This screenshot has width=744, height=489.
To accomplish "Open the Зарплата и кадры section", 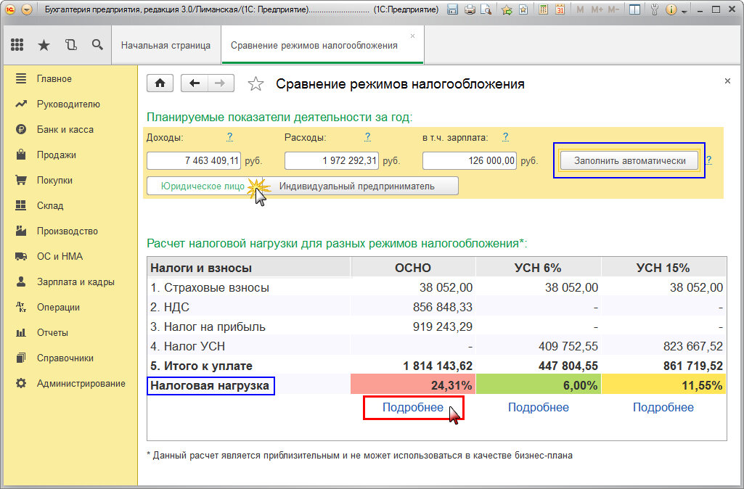I will tap(75, 282).
